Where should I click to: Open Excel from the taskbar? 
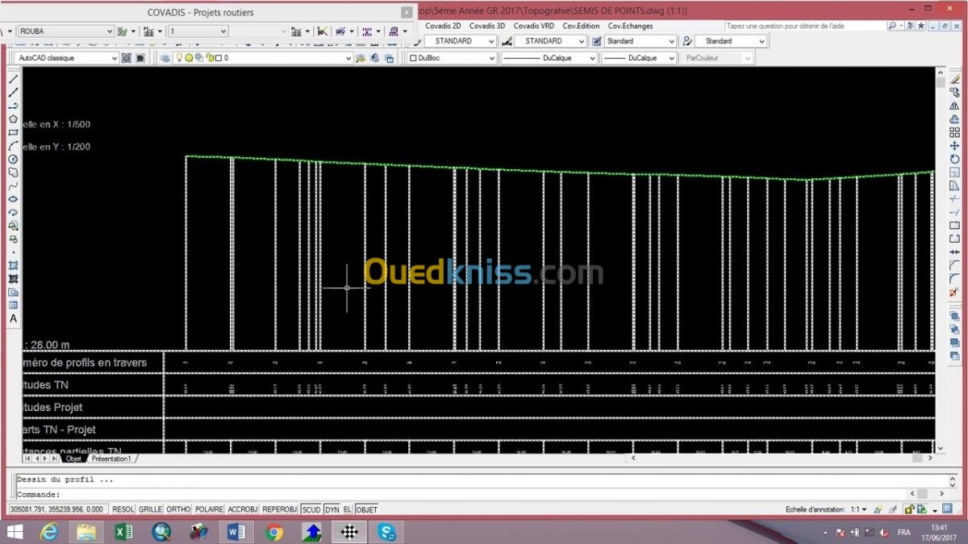point(124,532)
